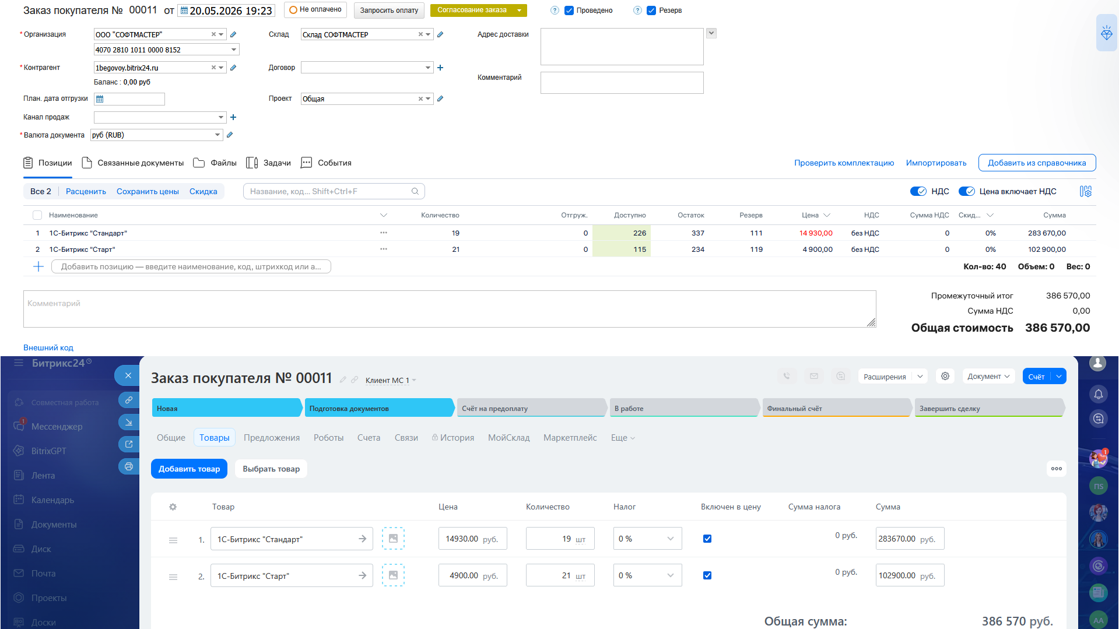Image resolution: width=1119 pixels, height=629 pixels.
Task: Open the planned shipment date calendar icon
Action: coord(100,99)
